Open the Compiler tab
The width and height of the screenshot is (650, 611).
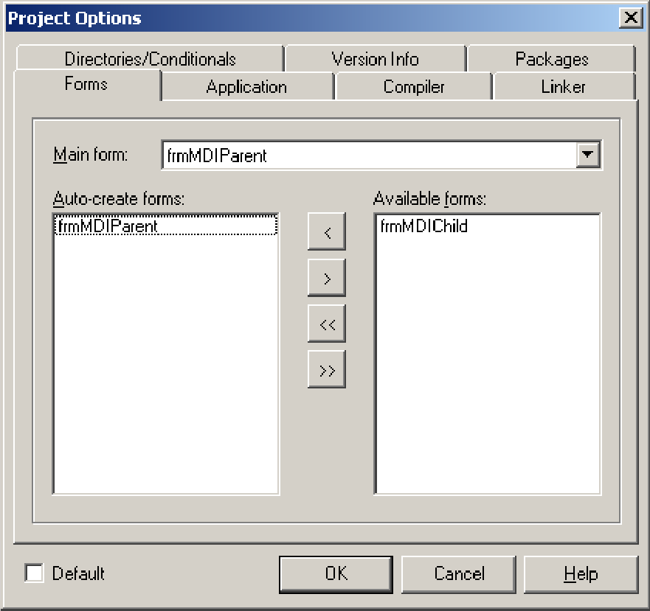[414, 86]
